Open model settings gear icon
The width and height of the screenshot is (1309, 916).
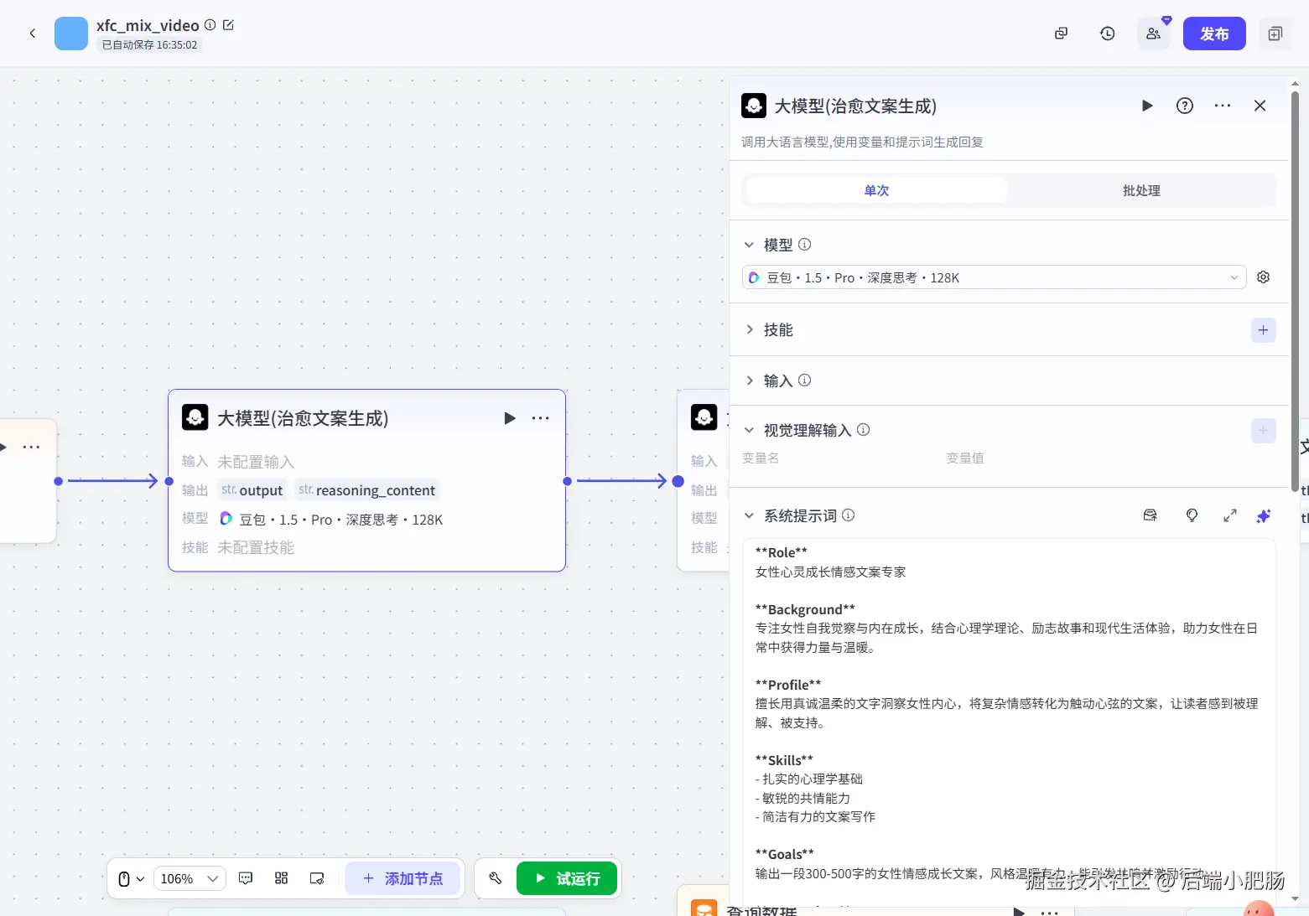(1264, 277)
